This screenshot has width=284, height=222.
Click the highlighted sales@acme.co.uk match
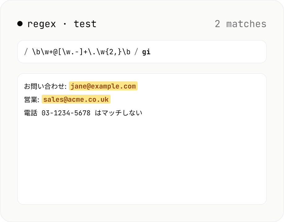click(76, 99)
